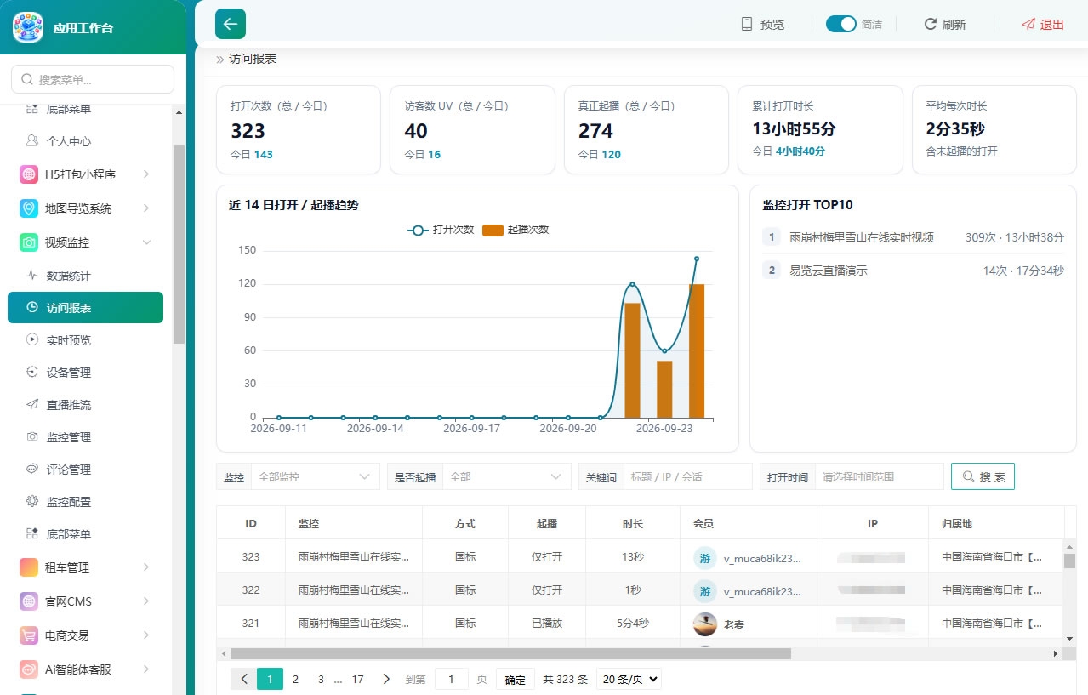Click the AI智能体客服 robot icon

pos(29,669)
